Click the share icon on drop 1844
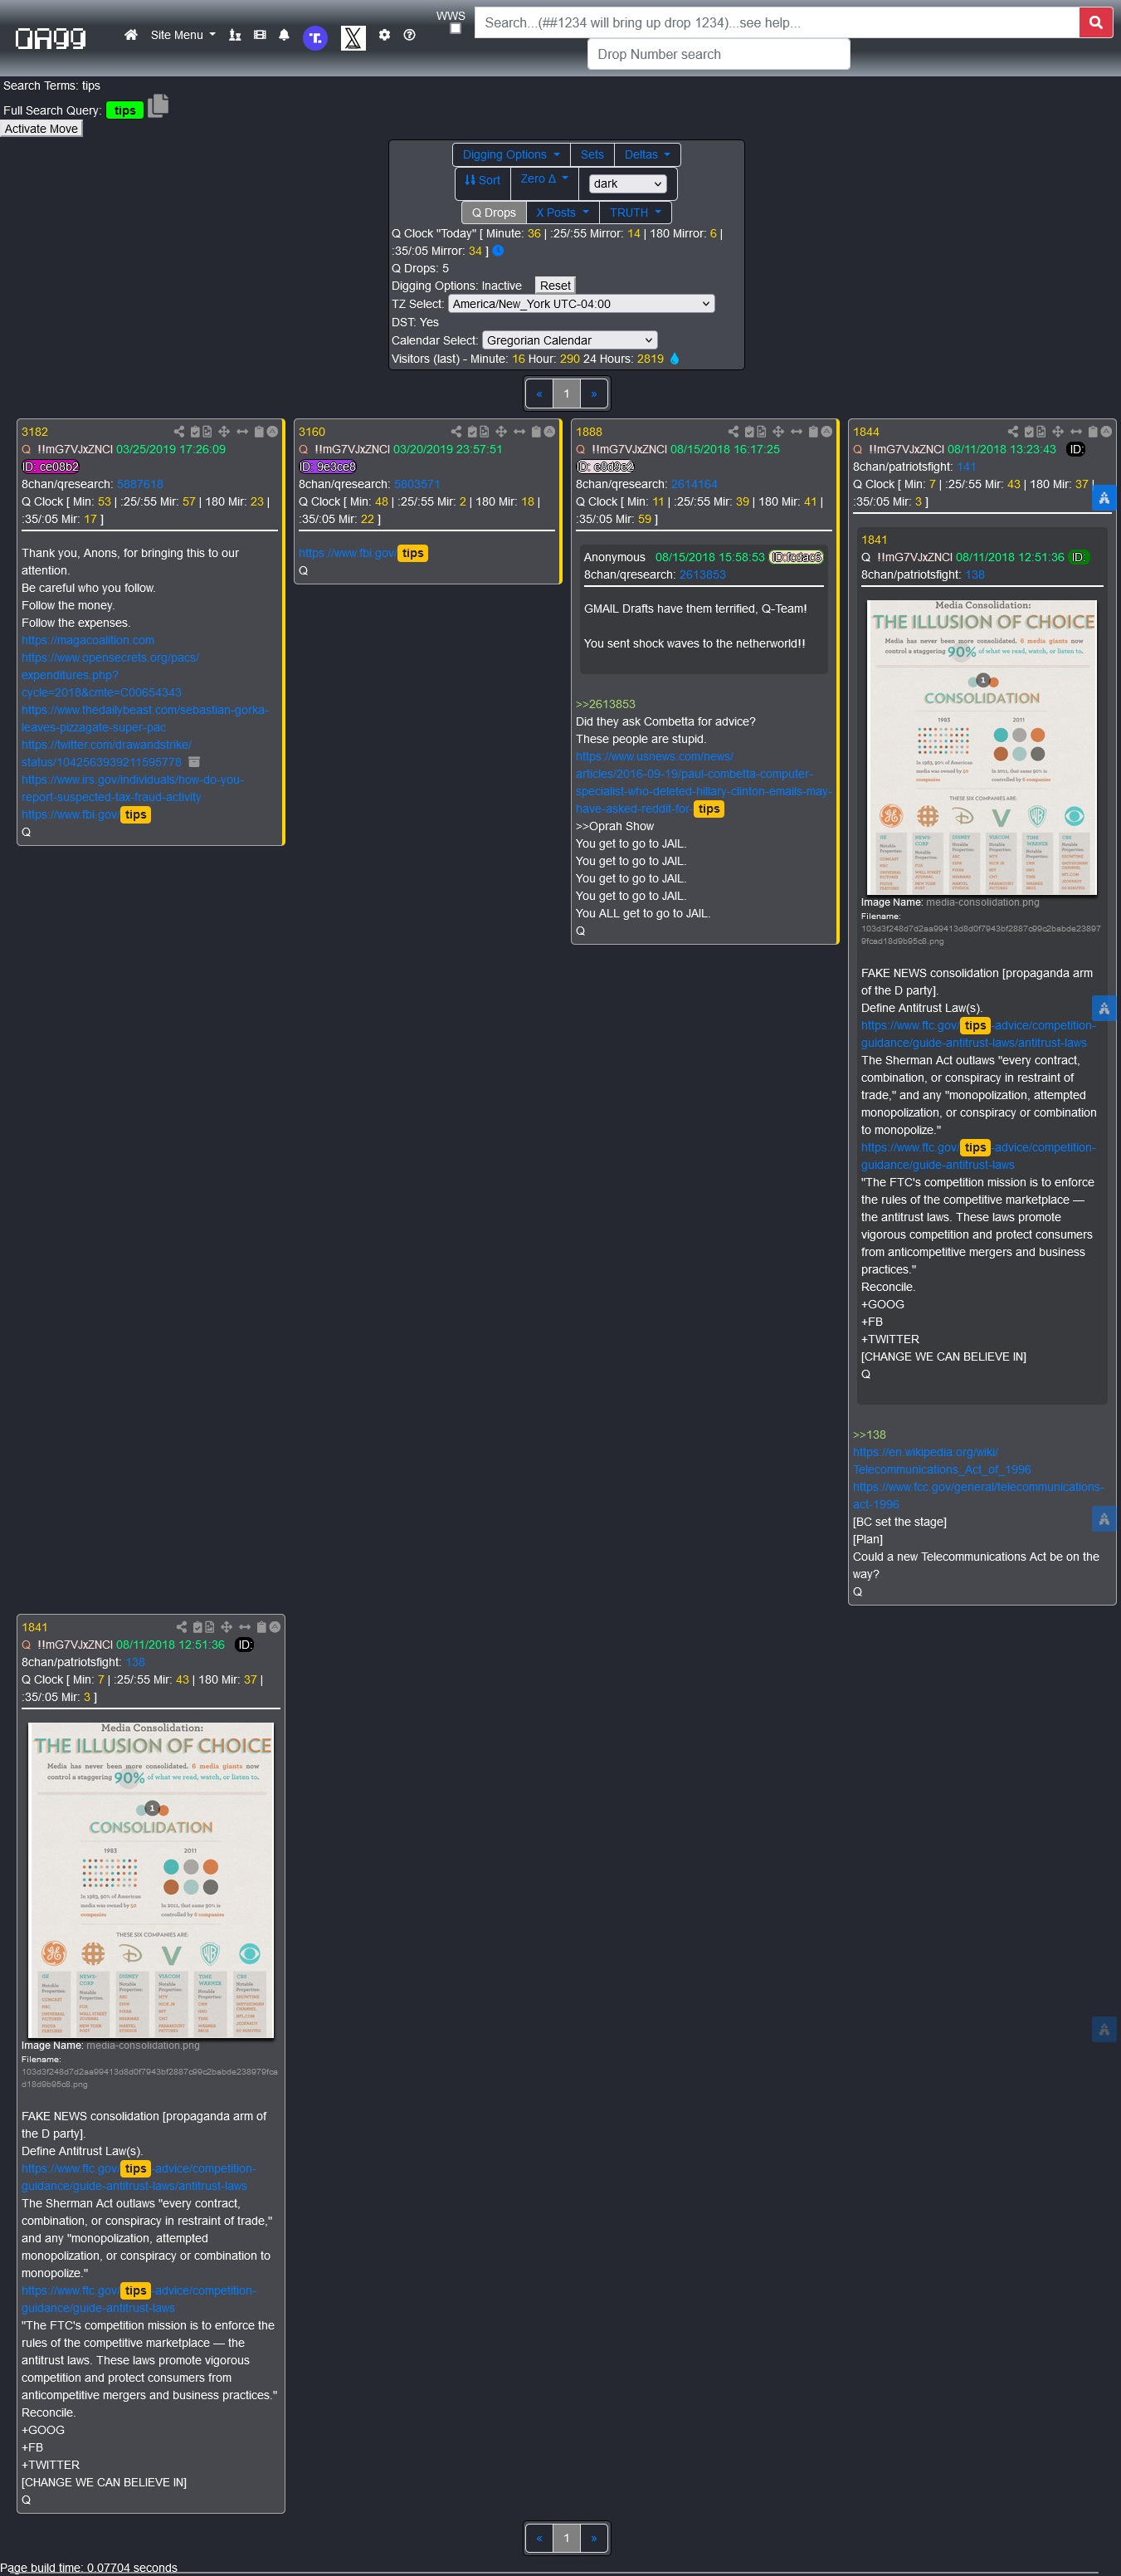The image size is (1121, 2576). pyautogui.click(x=1013, y=432)
